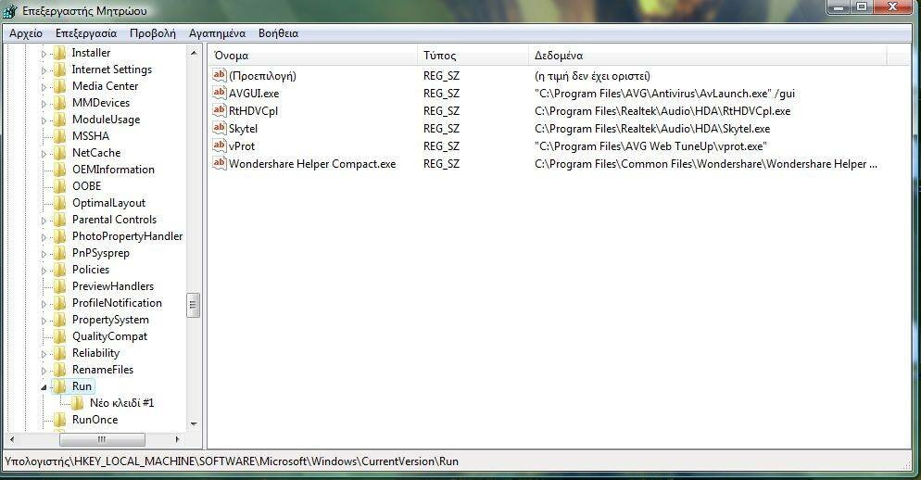Expand the Internet Settings key
This screenshot has width=921, height=480.
tap(44, 70)
